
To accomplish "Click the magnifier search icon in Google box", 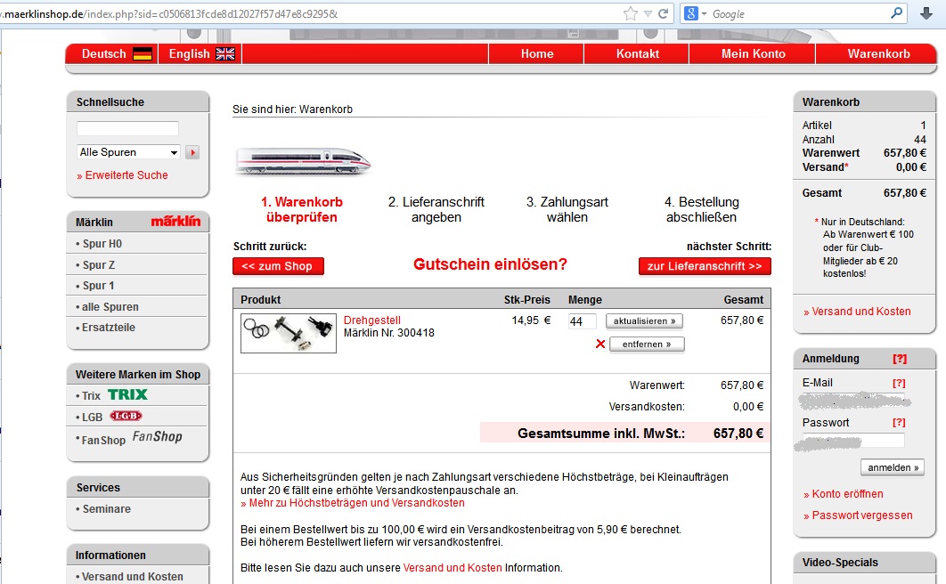I will 897,12.
